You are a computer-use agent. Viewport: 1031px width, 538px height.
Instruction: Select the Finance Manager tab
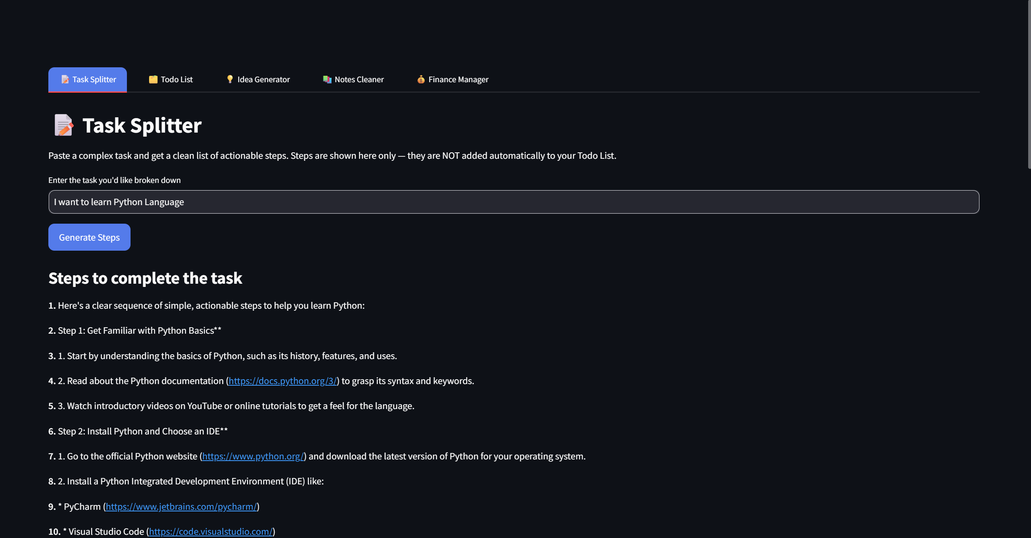(x=458, y=79)
